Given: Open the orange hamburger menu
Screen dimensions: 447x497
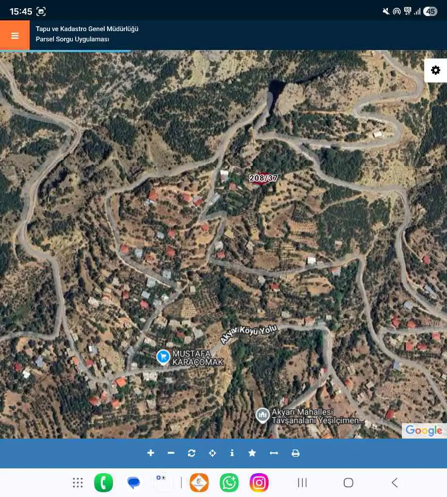Looking at the screenshot, I should click(x=15, y=35).
